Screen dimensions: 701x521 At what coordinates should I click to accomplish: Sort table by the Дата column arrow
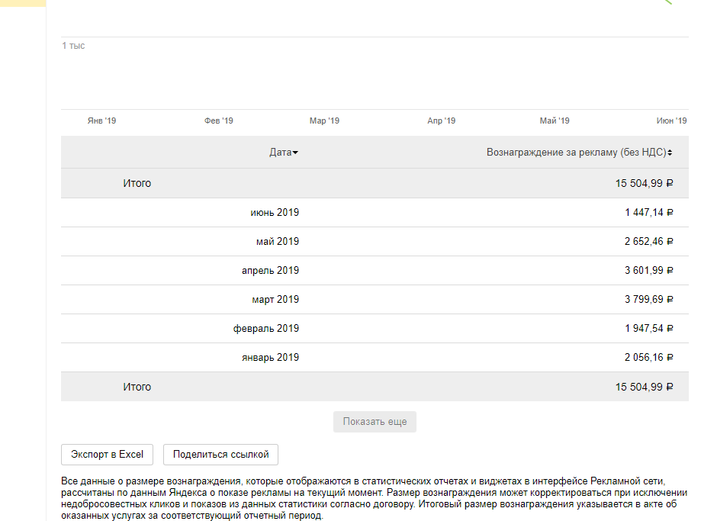295,153
